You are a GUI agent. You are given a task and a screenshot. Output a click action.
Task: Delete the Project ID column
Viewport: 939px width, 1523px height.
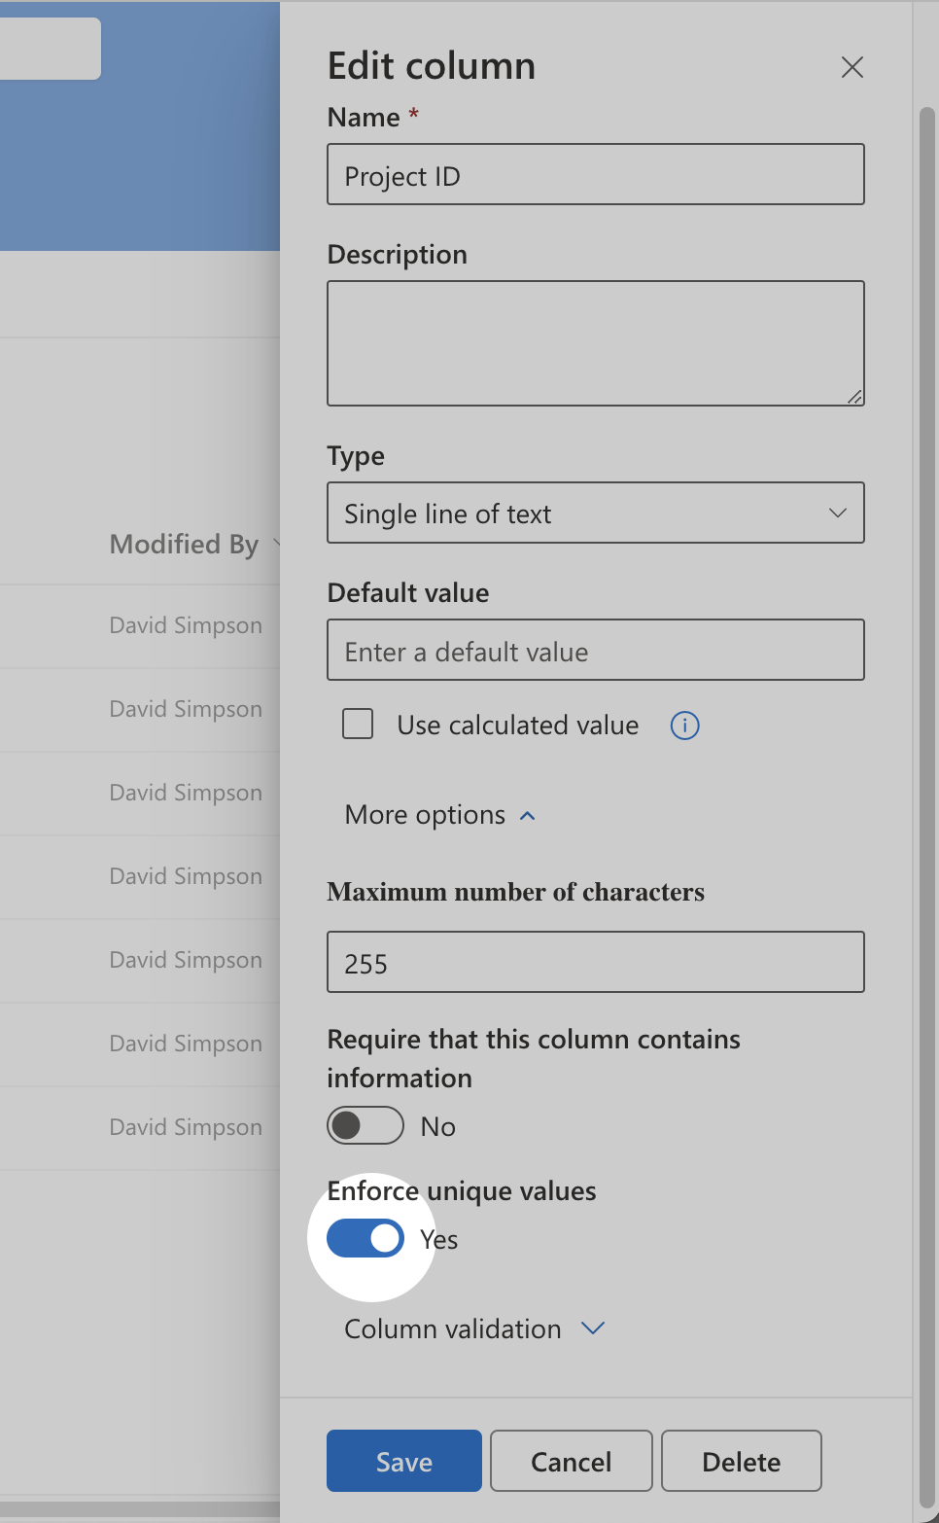tap(742, 1461)
